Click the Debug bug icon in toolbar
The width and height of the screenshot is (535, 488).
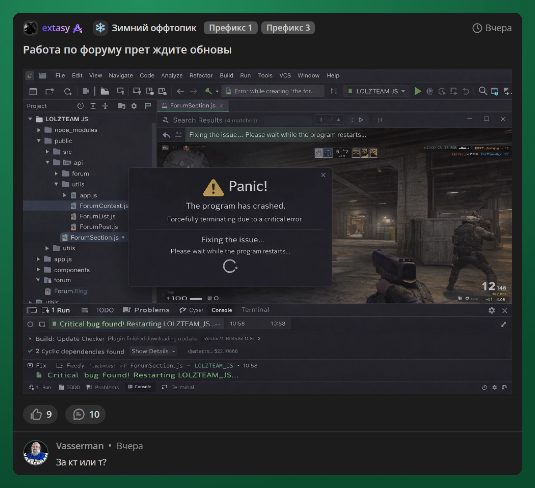(430, 91)
